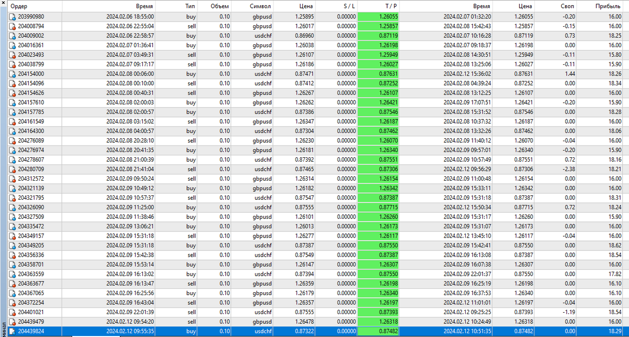This screenshot has width=629, height=337.
Task: Click open time 2024.02.06 18:55:00
Action: (x=130, y=17)
